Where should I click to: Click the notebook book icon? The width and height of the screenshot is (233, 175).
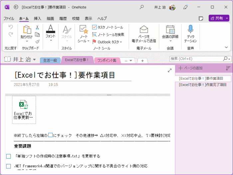[x=7, y=59]
